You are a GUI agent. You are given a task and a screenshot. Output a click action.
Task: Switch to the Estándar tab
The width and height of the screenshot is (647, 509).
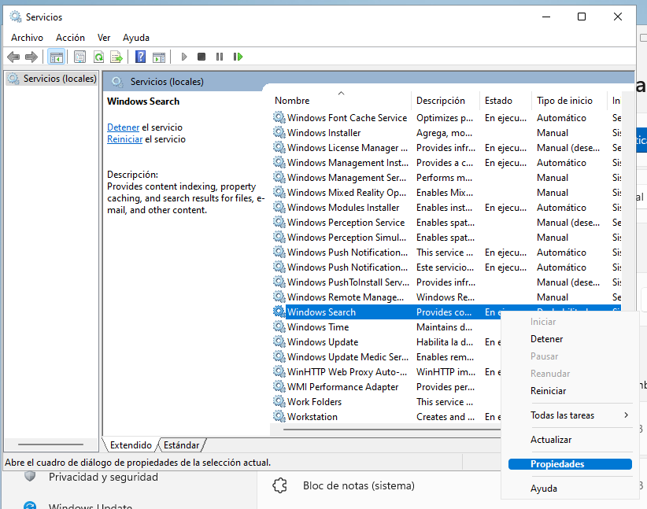(x=182, y=445)
